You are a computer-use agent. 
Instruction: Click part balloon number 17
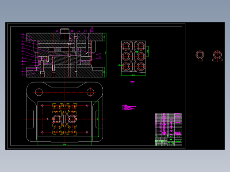(85, 31)
